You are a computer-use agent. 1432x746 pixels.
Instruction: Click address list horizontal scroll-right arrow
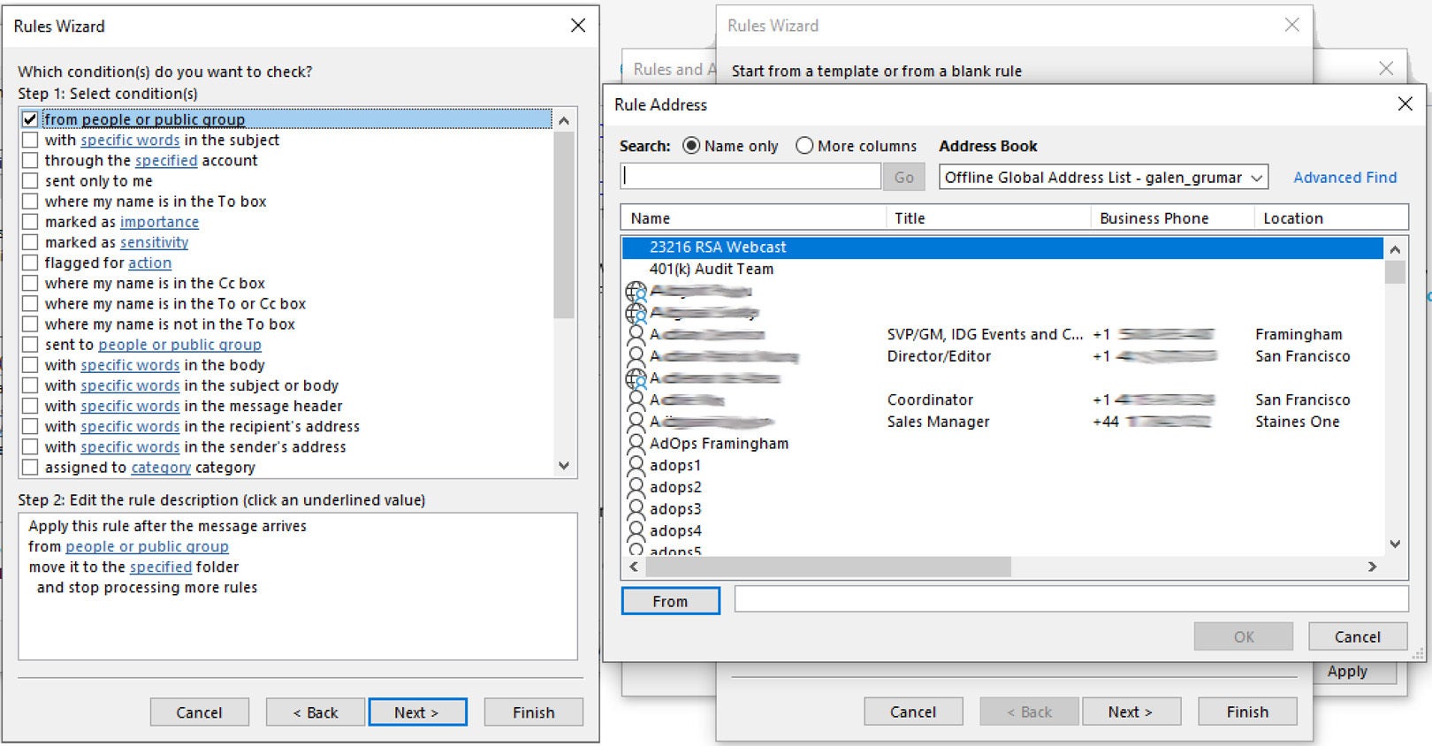point(1372,567)
